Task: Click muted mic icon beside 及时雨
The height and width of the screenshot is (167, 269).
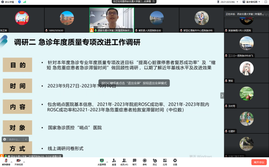Action: pyautogui.click(x=226, y=106)
